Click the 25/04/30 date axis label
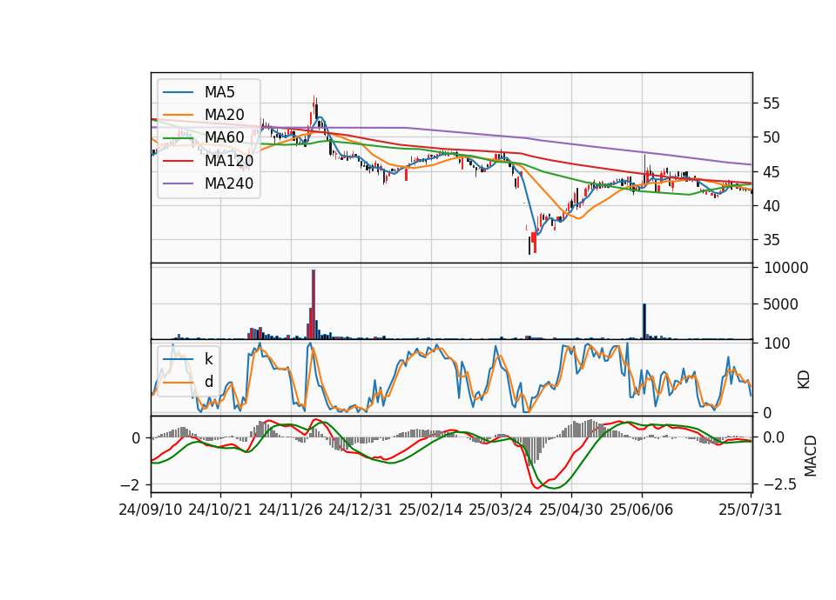Screen dimensions: 836x600 (x=571, y=510)
